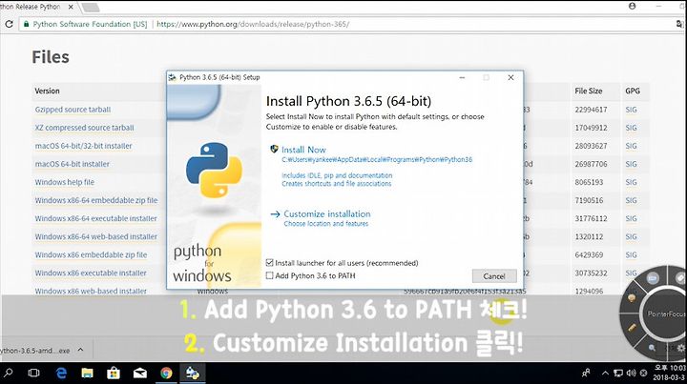Toggle Install launcher for all users checkbox
Image resolution: width=687 pixels, height=384 pixels.
(x=269, y=263)
